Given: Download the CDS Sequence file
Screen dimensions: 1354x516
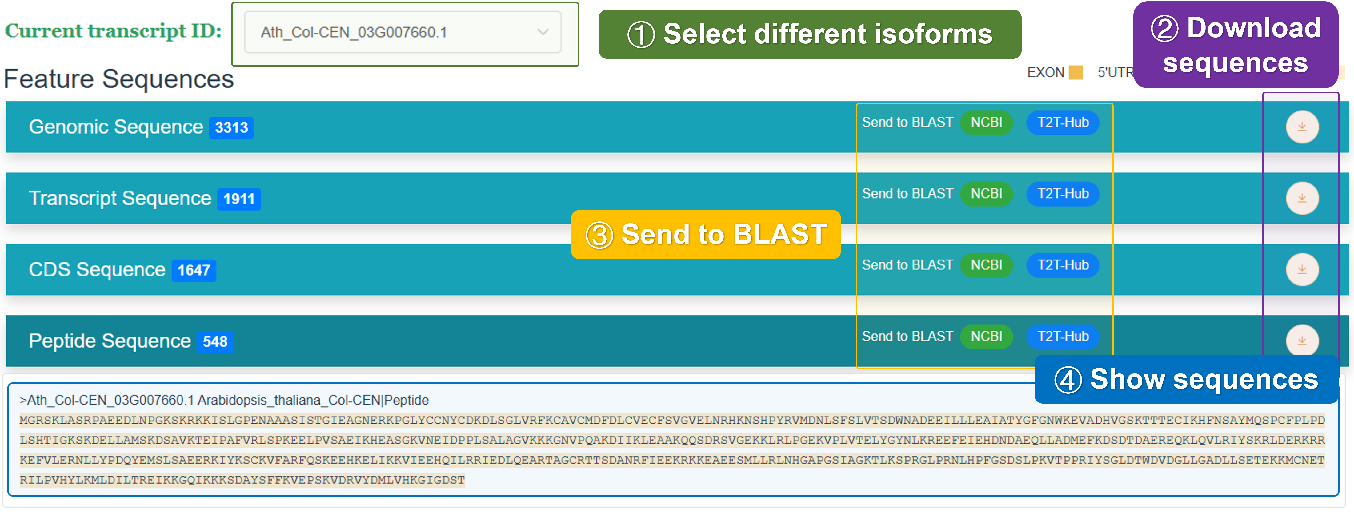Looking at the screenshot, I should [x=1301, y=269].
